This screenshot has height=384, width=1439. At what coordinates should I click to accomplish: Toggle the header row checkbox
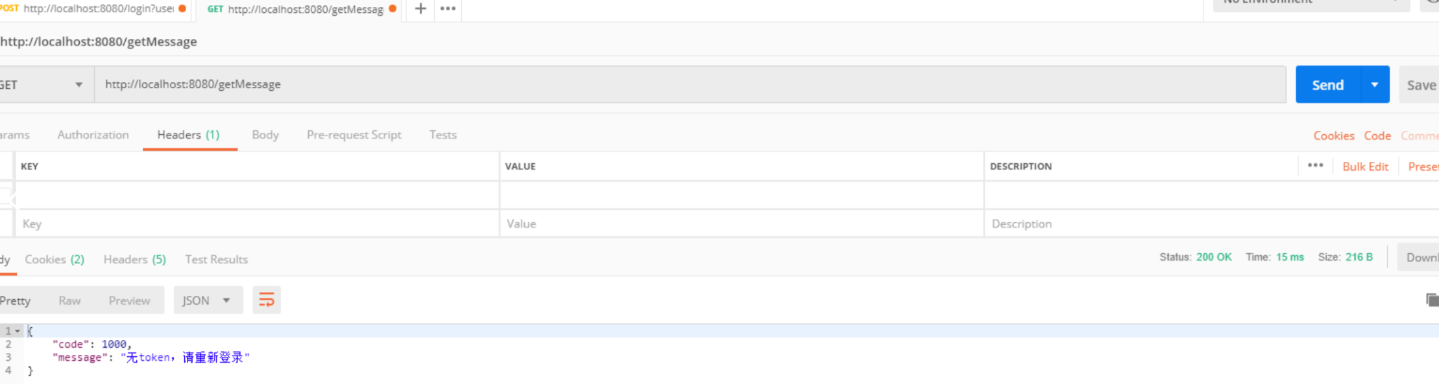(x=5, y=195)
